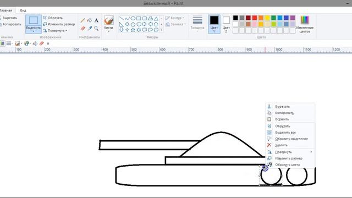Open the quick access toolbar customize arrow

(48, 43)
